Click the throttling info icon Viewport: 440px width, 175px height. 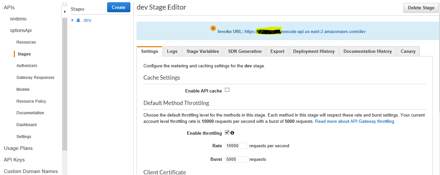click(x=232, y=133)
